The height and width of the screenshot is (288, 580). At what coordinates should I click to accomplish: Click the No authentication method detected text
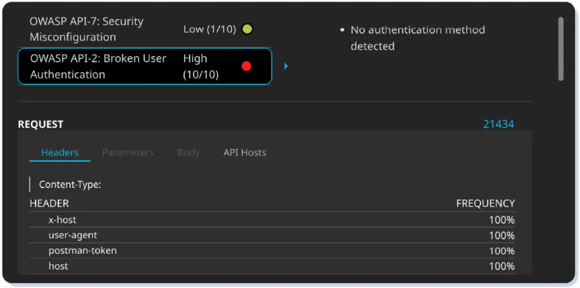(417, 38)
